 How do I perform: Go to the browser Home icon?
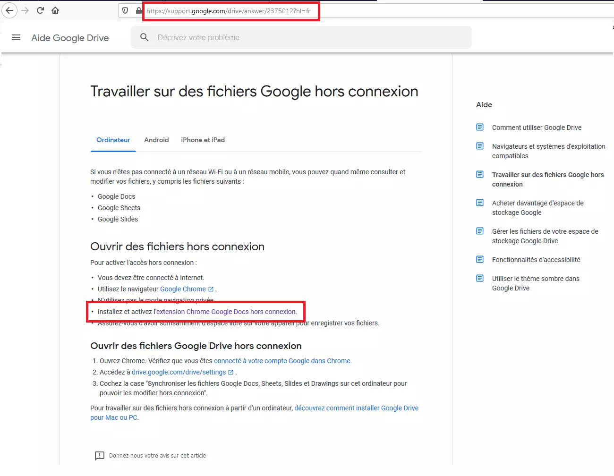pos(55,10)
